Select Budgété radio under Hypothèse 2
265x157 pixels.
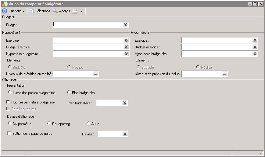coord(138,67)
